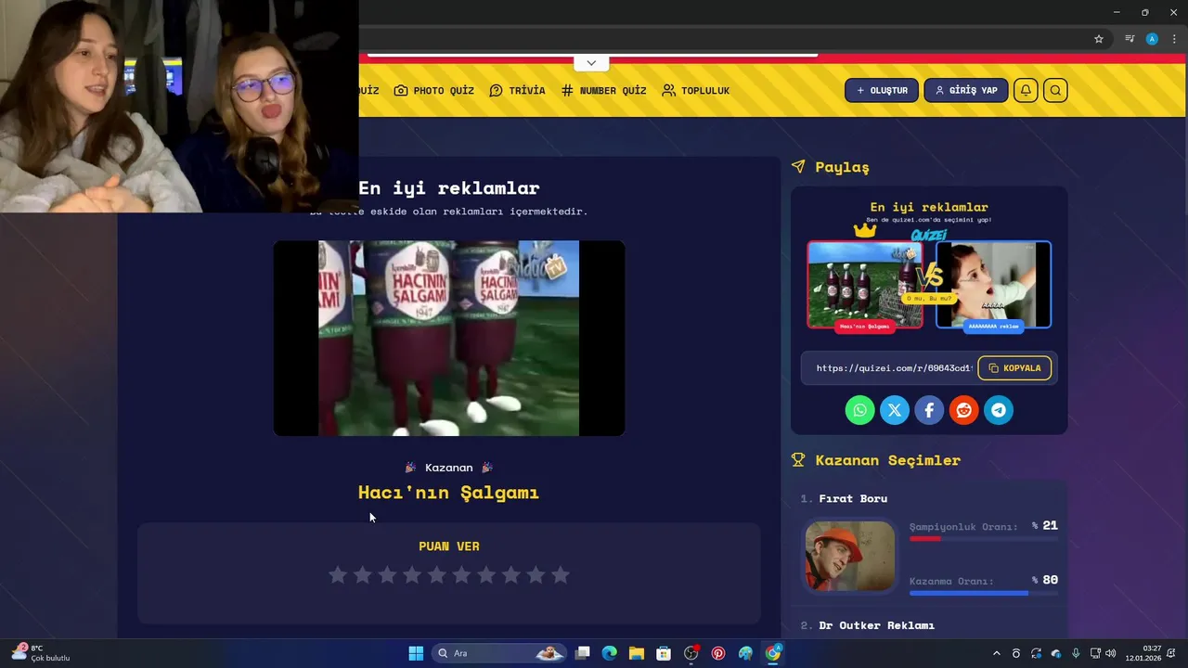Open Pinterest from the taskbar
Screen dimensions: 1188x668
coord(718,653)
